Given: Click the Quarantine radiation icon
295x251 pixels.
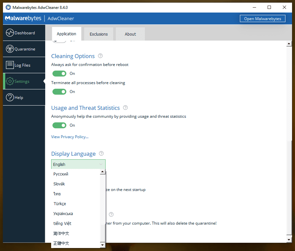Looking at the screenshot, I should click(x=10, y=49).
